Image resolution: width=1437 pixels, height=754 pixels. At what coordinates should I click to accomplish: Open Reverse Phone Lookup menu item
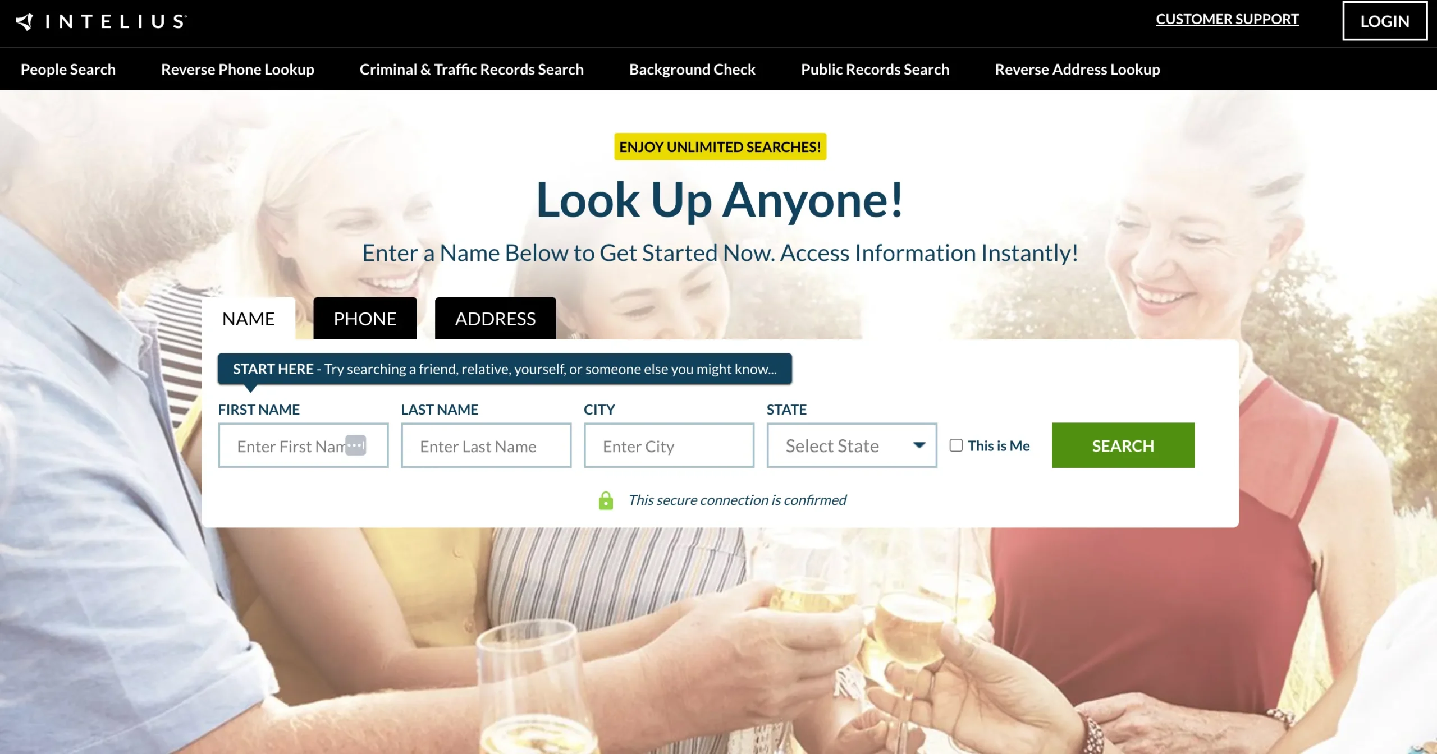point(237,70)
